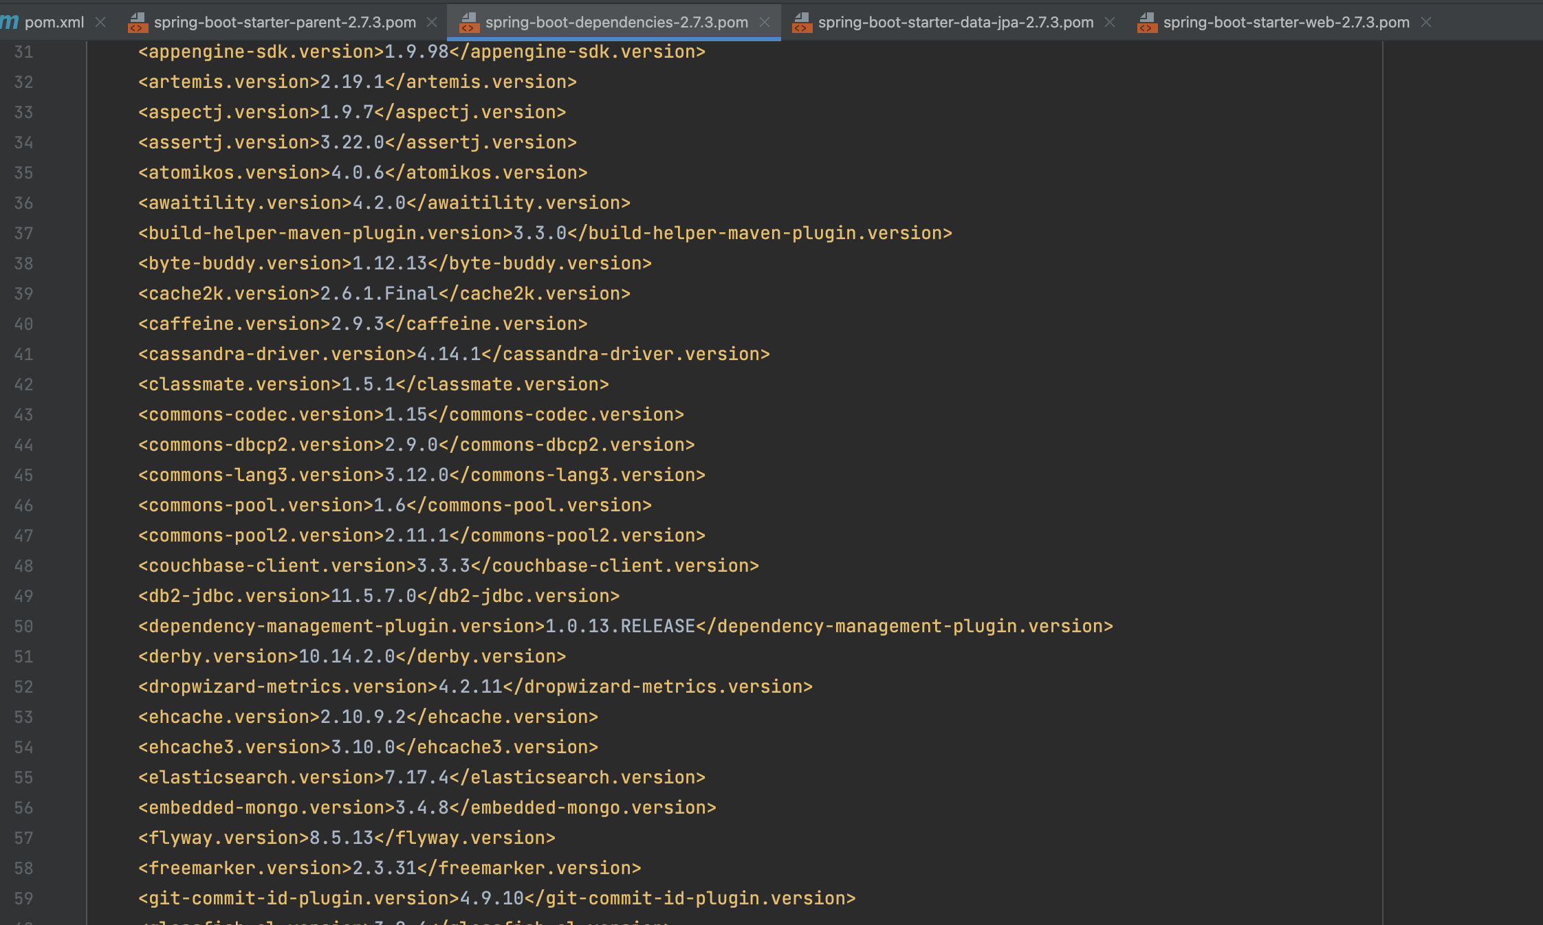This screenshot has width=1543, height=925.
Task: Close the pom.xml tab
Action: pos(100,22)
